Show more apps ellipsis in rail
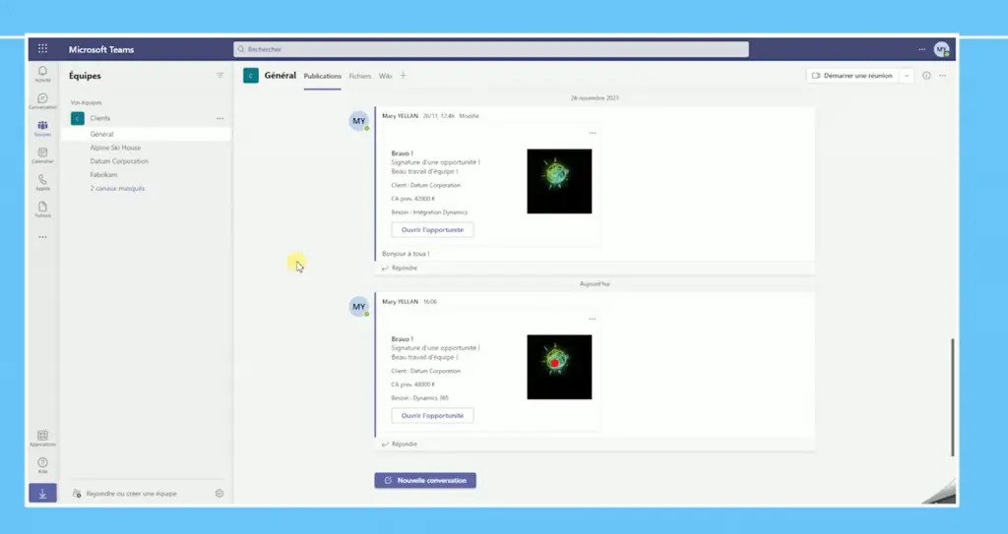The height and width of the screenshot is (534, 1008). click(x=42, y=237)
